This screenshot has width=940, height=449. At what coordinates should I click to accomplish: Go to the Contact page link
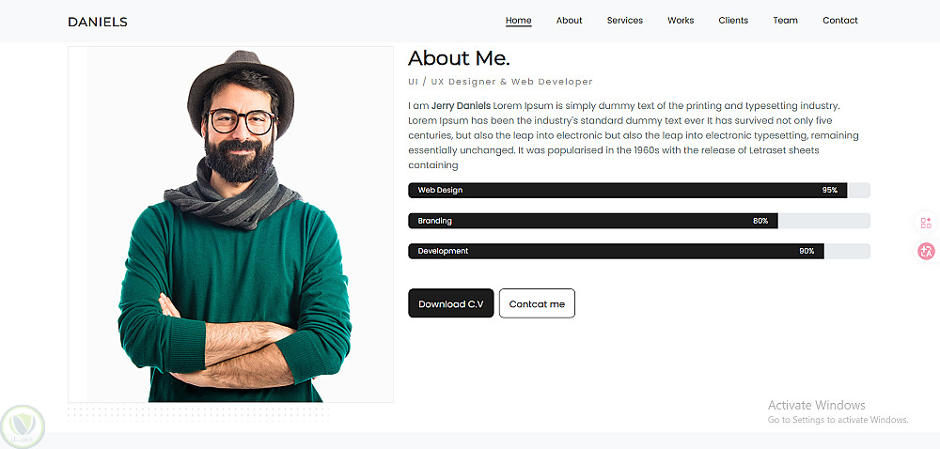839,21
